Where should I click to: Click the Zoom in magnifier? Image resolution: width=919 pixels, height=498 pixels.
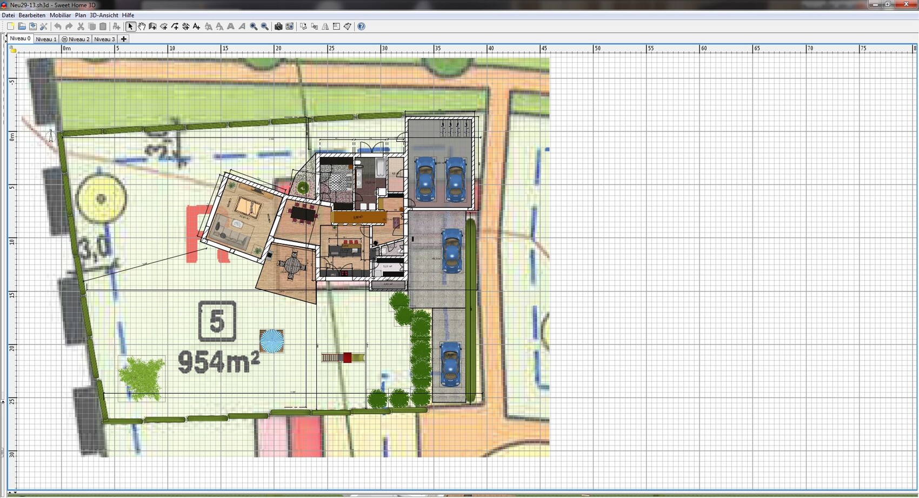[x=254, y=26]
